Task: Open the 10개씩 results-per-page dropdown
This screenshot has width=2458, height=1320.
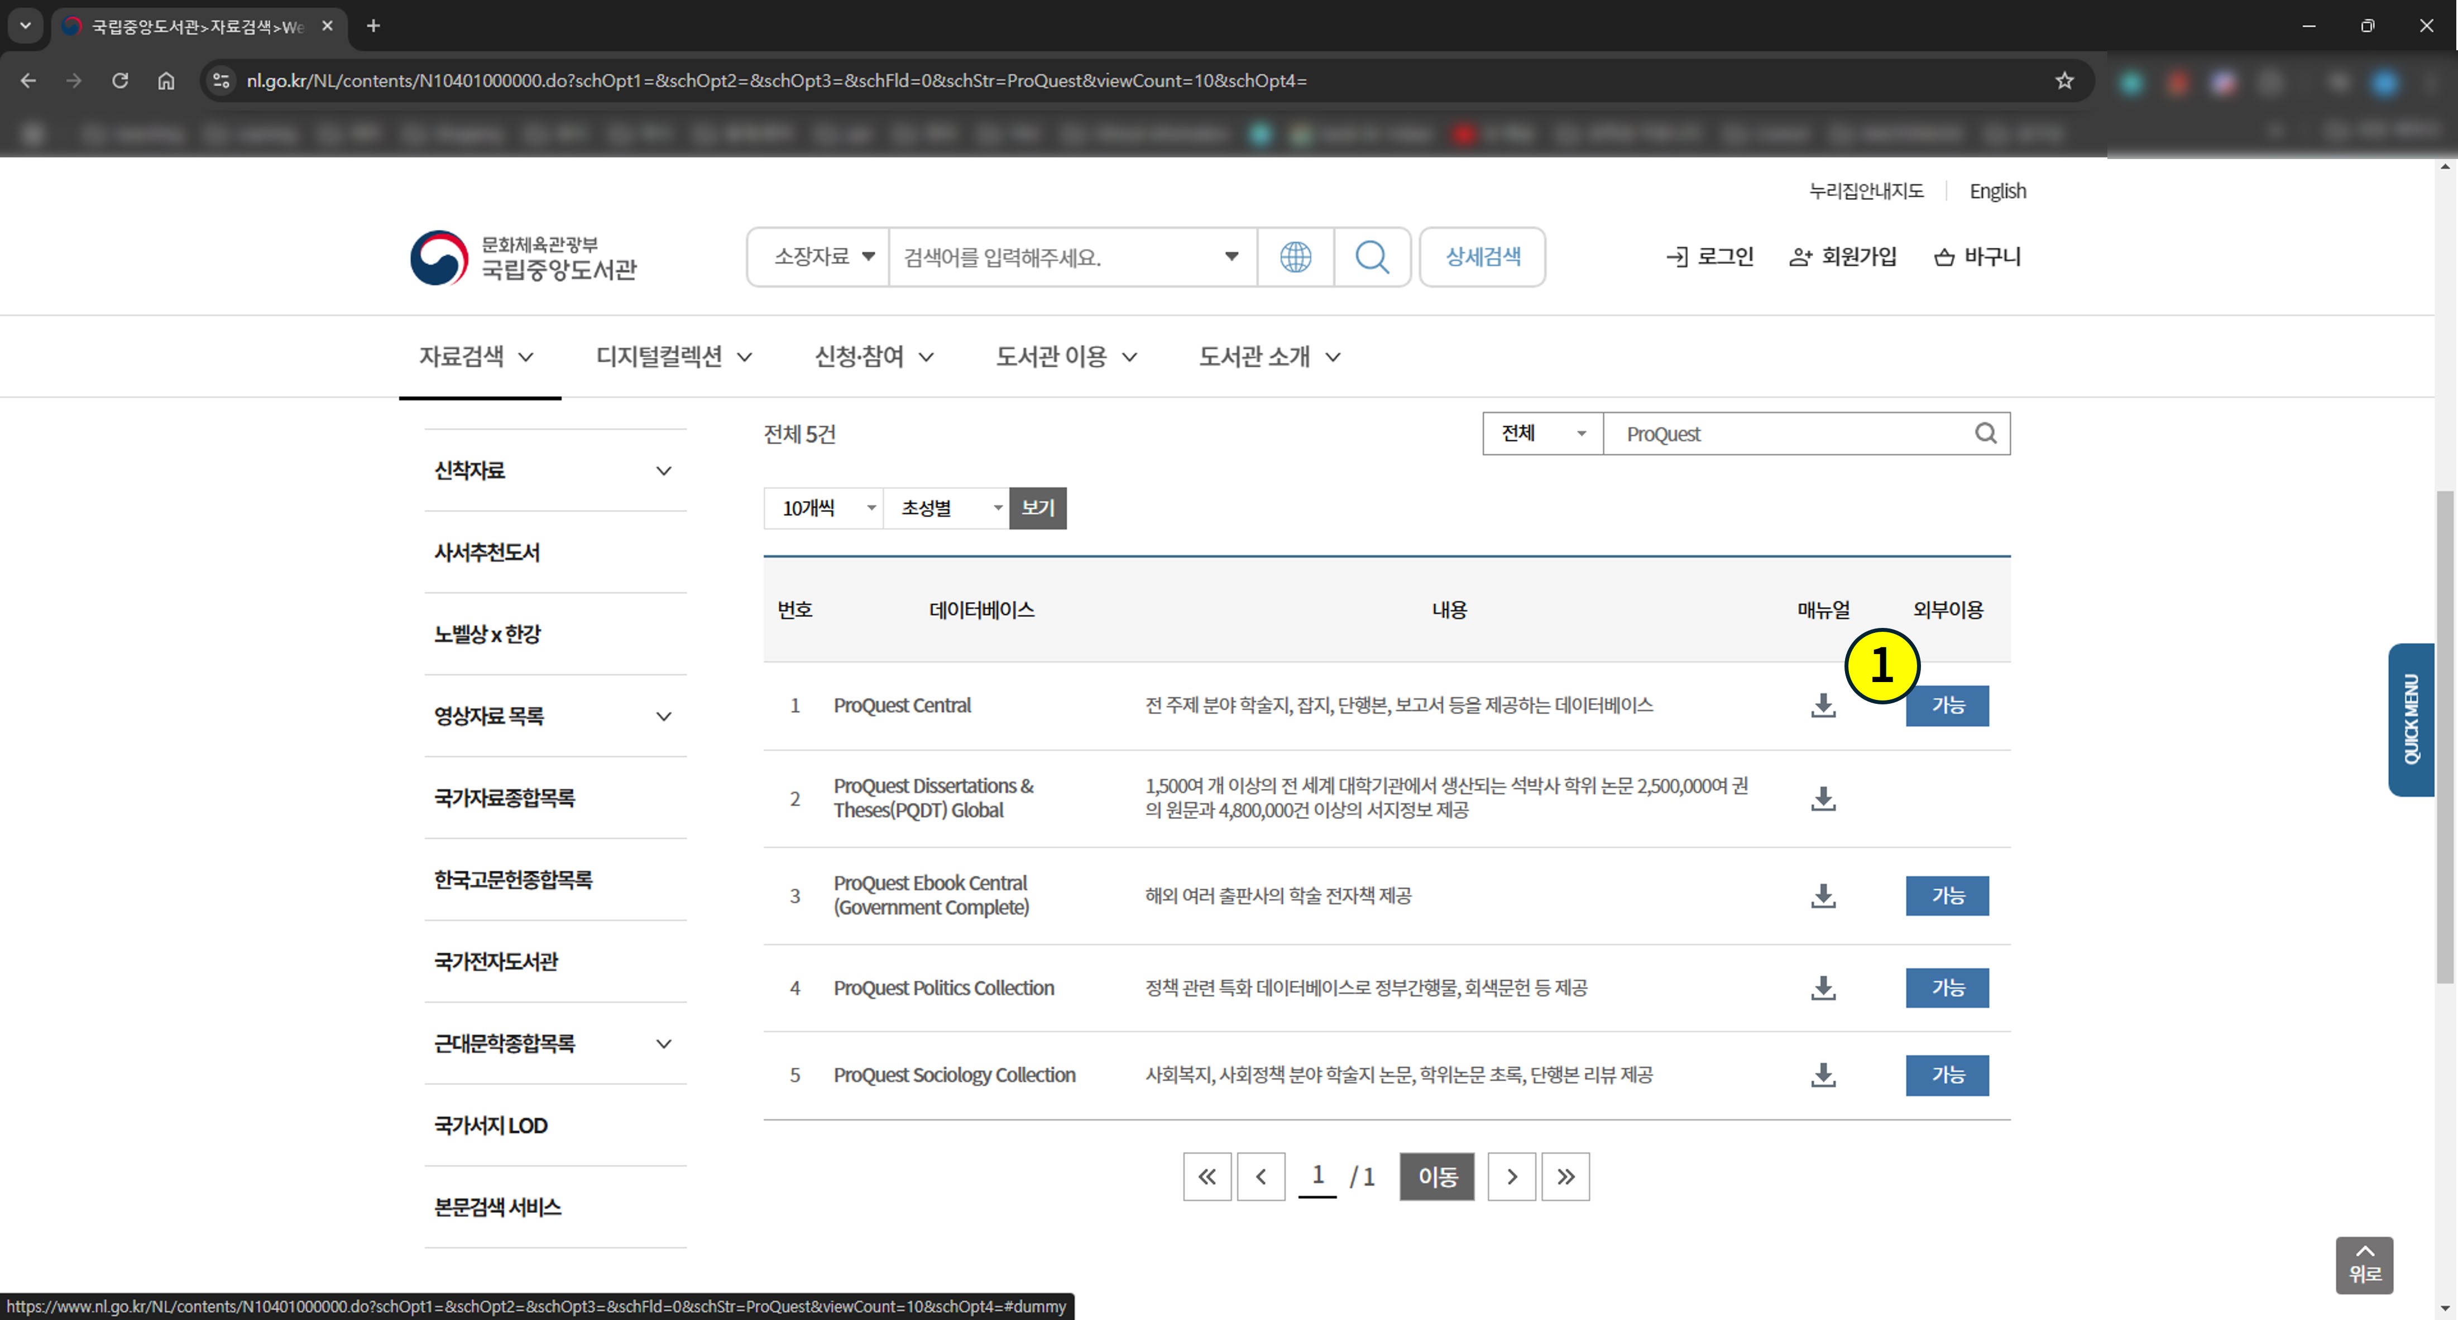Action: pos(822,508)
